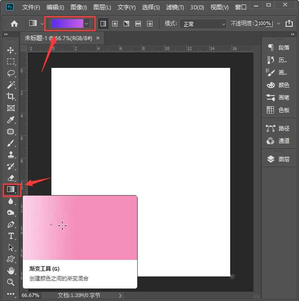Select the Eyedropper tool
Image resolution: width=299 pixels, height=301 pixels.
click(x=11, y=120)
